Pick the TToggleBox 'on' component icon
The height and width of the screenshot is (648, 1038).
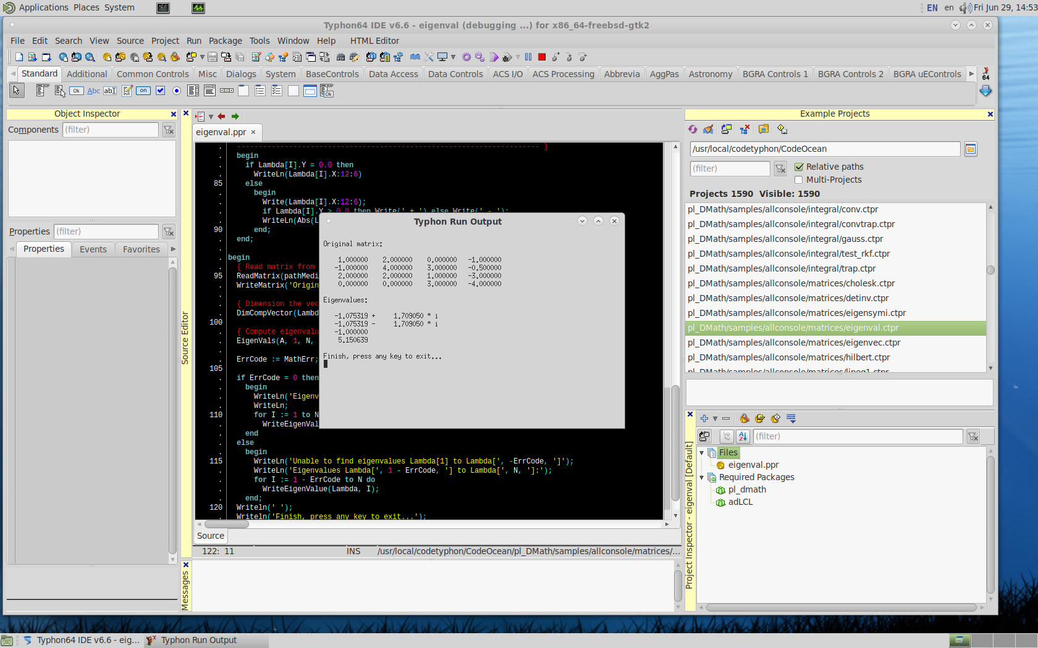coord(143,91)
